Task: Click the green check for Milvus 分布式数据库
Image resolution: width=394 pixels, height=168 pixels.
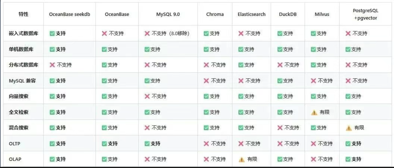Action: pos(313,65)
